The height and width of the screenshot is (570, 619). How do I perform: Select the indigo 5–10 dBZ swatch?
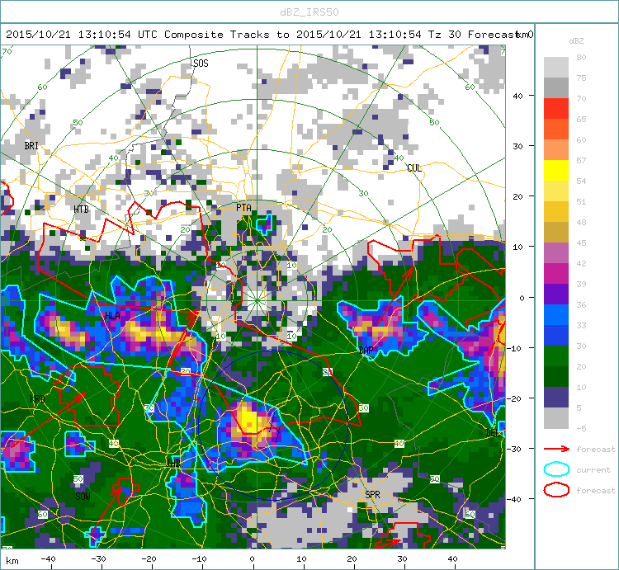[x=555, y=398]
